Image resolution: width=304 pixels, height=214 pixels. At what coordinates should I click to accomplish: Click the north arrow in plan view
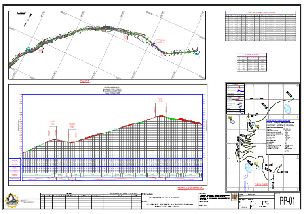pos(28,20)
